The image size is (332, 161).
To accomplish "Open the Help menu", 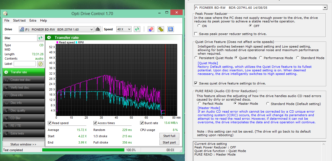I will point(43,21).
